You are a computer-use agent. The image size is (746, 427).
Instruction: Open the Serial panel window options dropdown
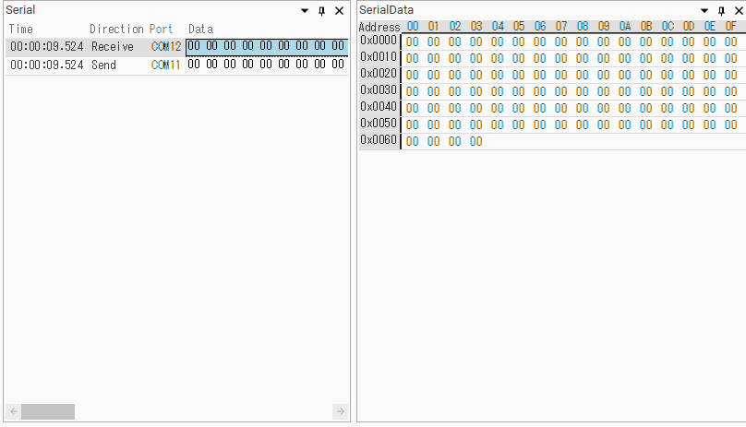305,10
